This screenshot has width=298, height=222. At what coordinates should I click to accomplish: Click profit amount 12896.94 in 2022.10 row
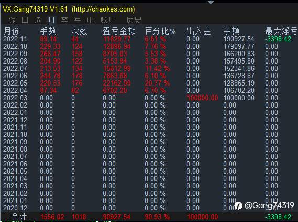(117, 47)
